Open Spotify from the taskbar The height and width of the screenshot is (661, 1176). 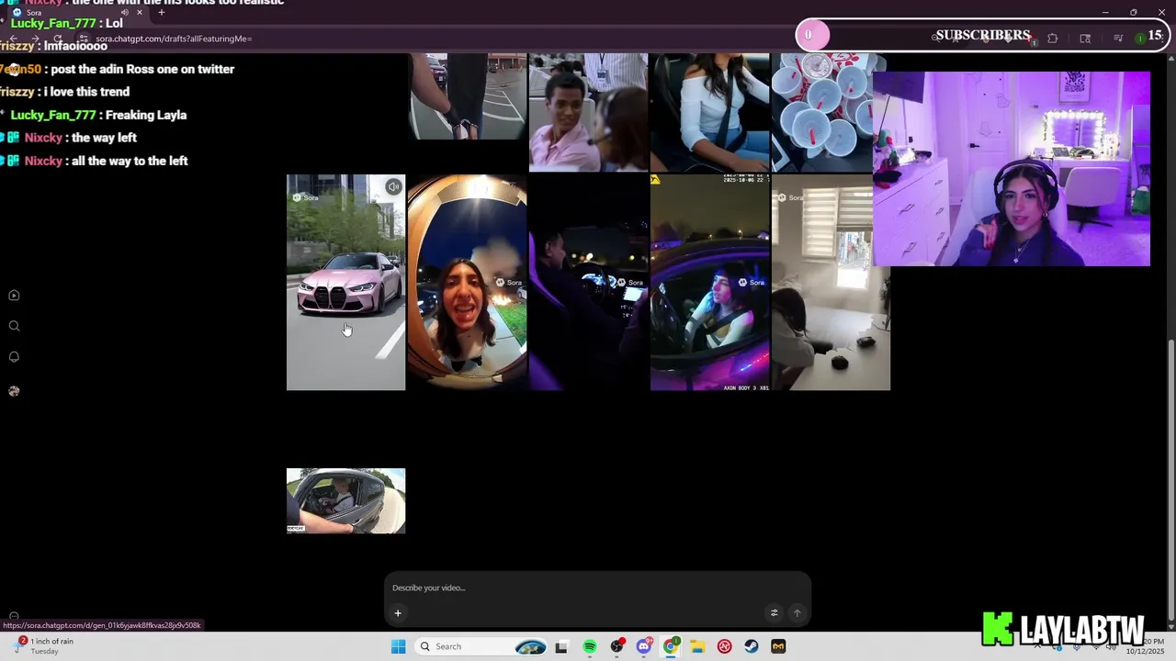589,646
